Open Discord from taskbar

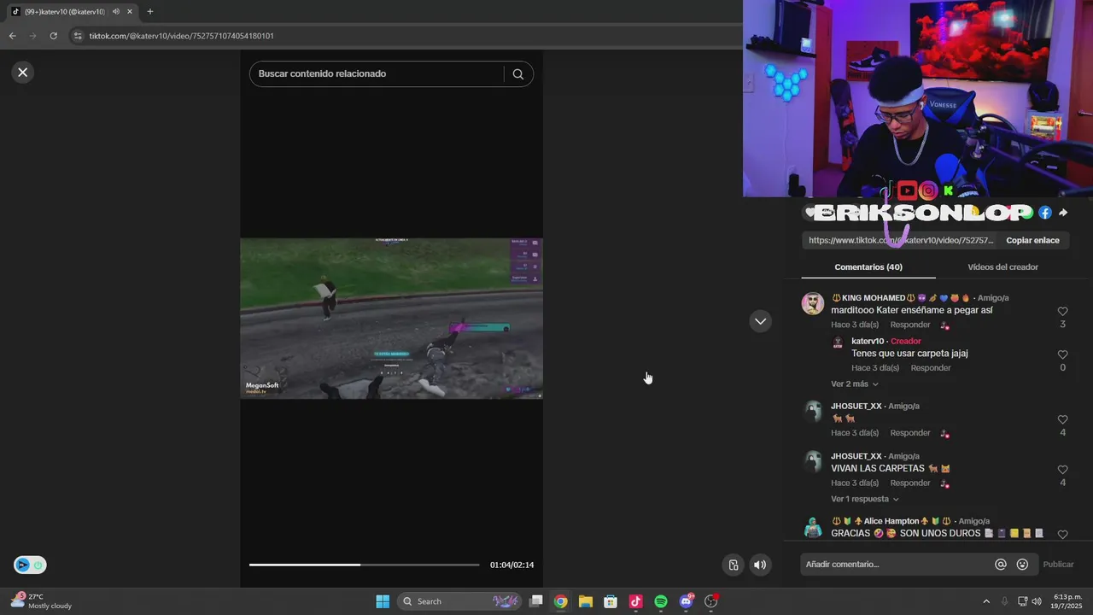686,601
